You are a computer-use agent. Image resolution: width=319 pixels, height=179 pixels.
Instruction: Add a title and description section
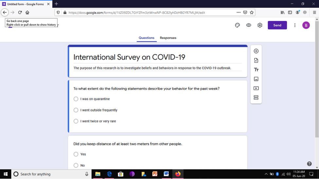(x=256, y=70)
